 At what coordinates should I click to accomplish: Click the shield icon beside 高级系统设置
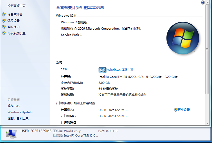tap(4, 33)
